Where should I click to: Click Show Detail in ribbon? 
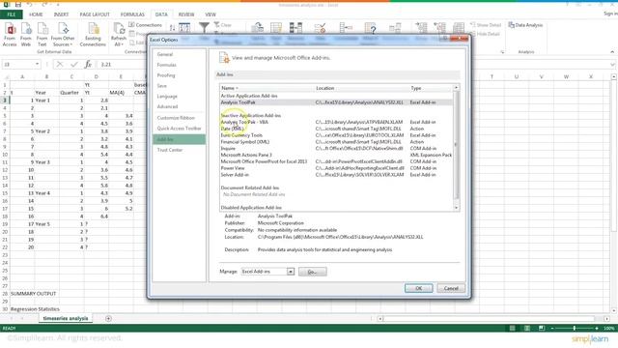(486, 25)
